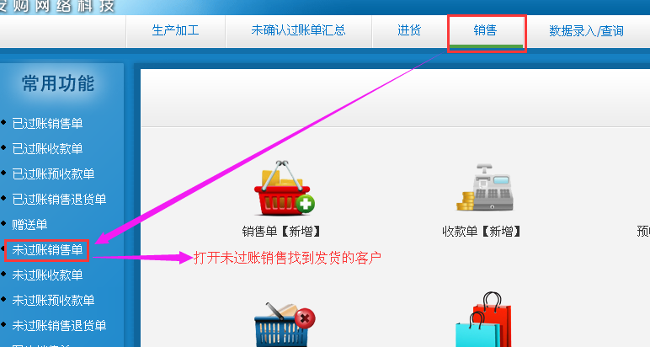Screen dimensions: 650x347
Task: Open 已过账销售单 in the sidebar
Action: pos(48,124)
